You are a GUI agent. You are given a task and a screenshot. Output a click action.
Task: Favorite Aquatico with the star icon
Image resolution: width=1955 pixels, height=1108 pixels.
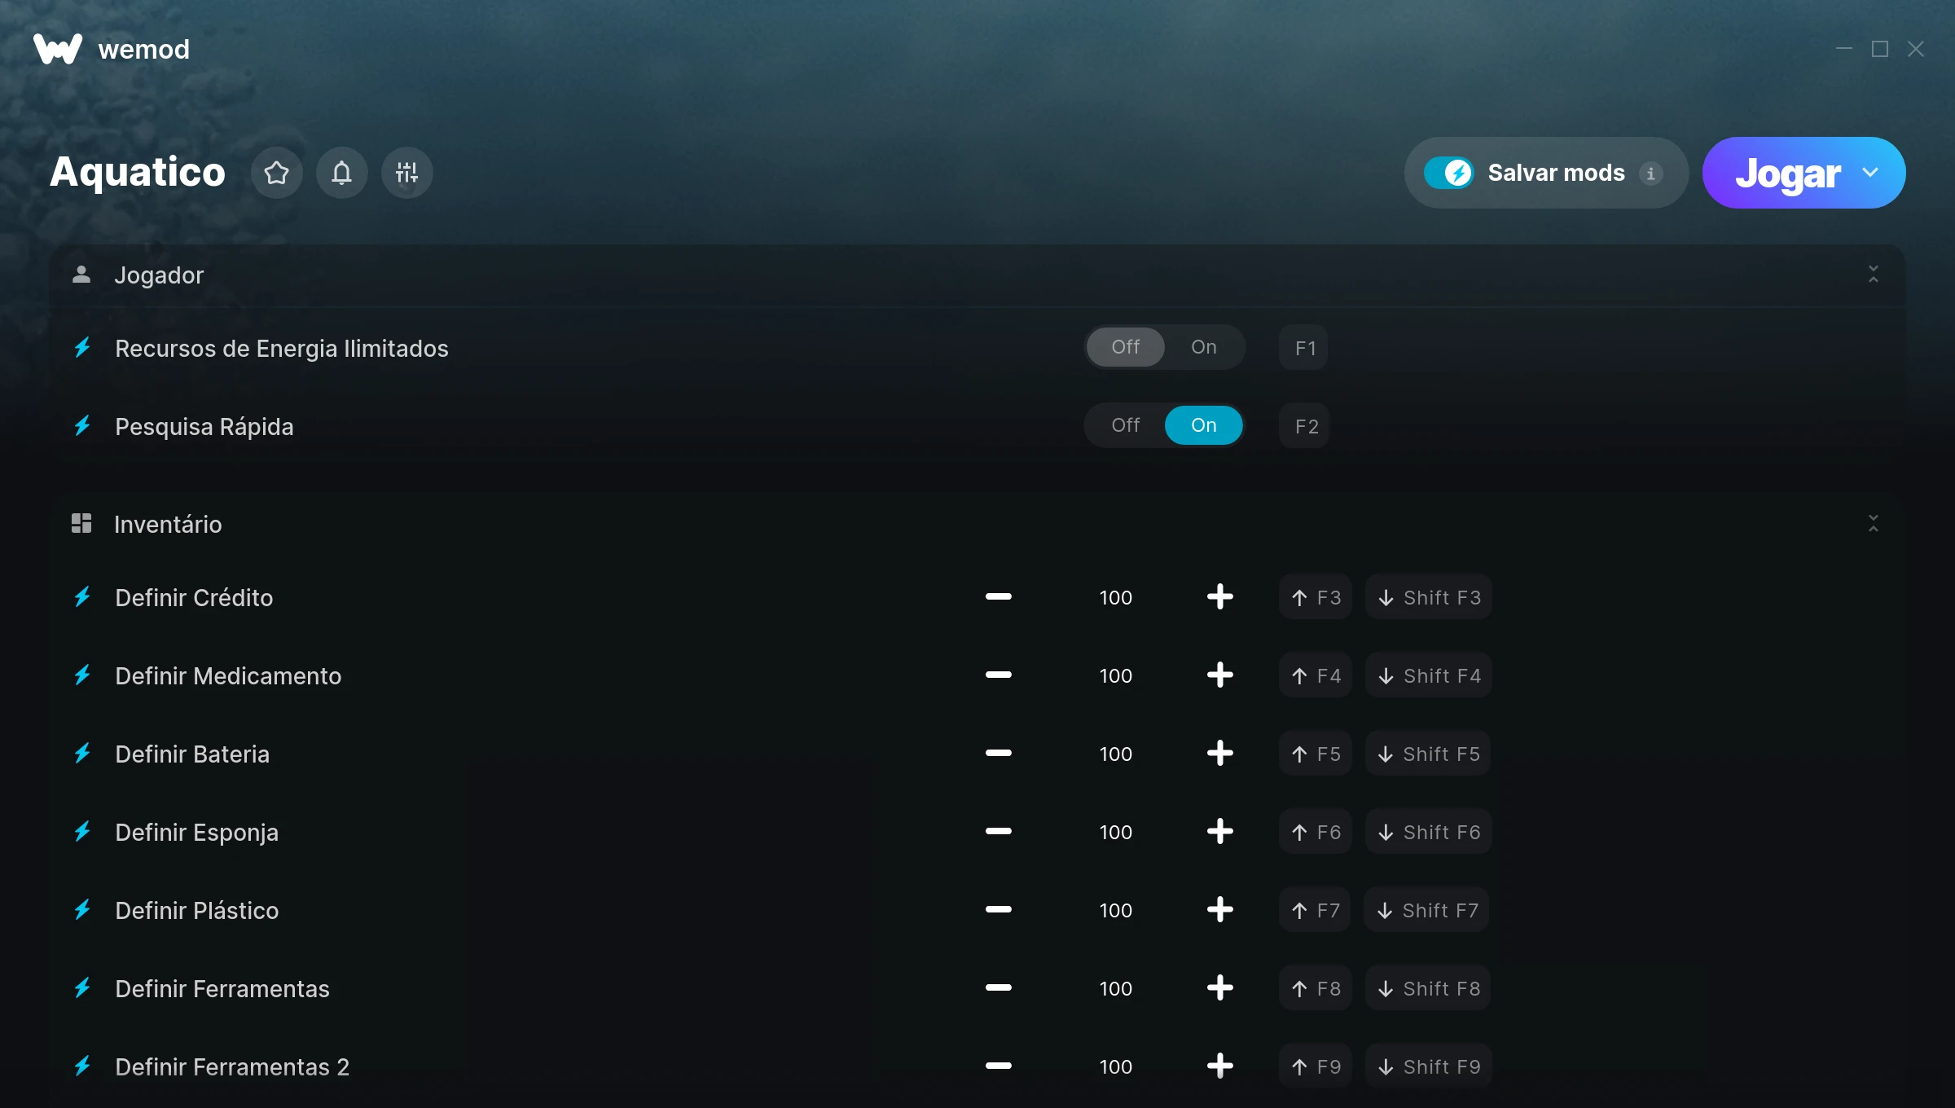pos(277,173)
